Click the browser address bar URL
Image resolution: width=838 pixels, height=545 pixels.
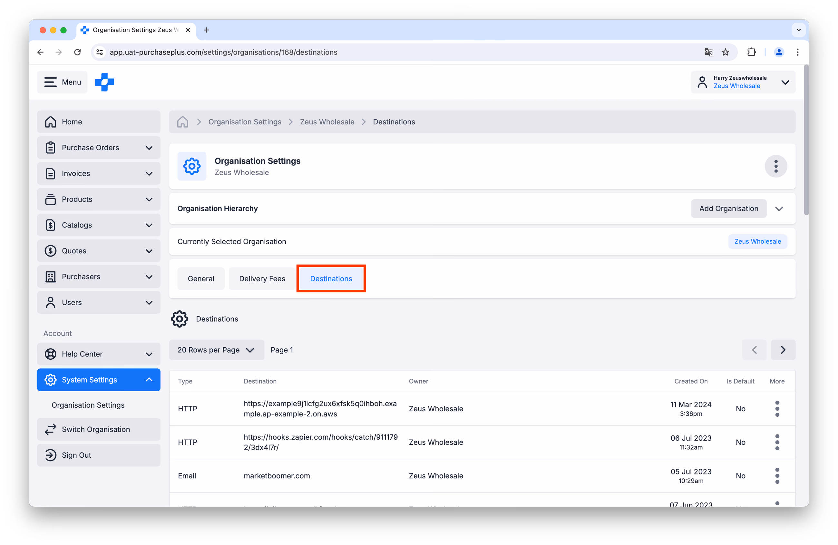click(224, 52)
